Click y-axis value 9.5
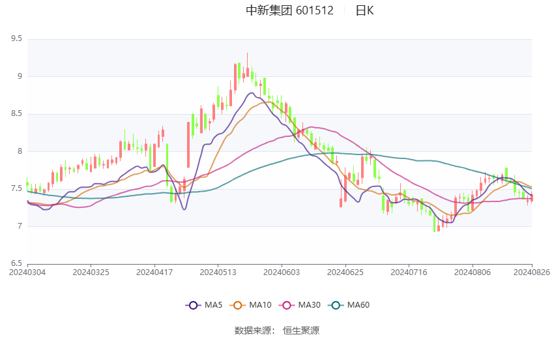Viewport: 554px width, 337px height. pyautogui.click(x=16, y=38)
